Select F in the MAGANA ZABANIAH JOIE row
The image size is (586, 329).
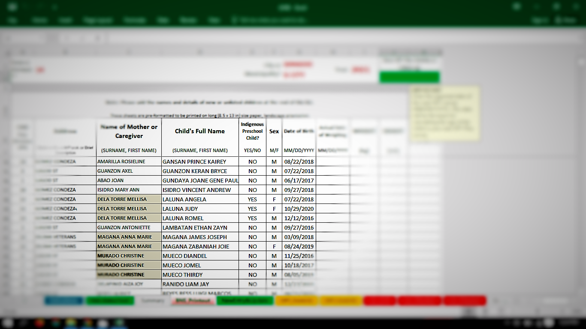(274, 246)
